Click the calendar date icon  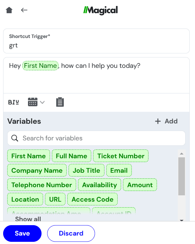(33, 102)
